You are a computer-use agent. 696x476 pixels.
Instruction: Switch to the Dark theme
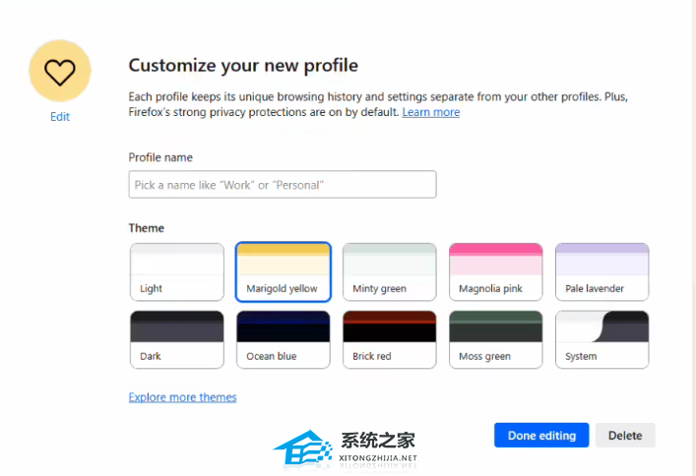pos(177,340)
